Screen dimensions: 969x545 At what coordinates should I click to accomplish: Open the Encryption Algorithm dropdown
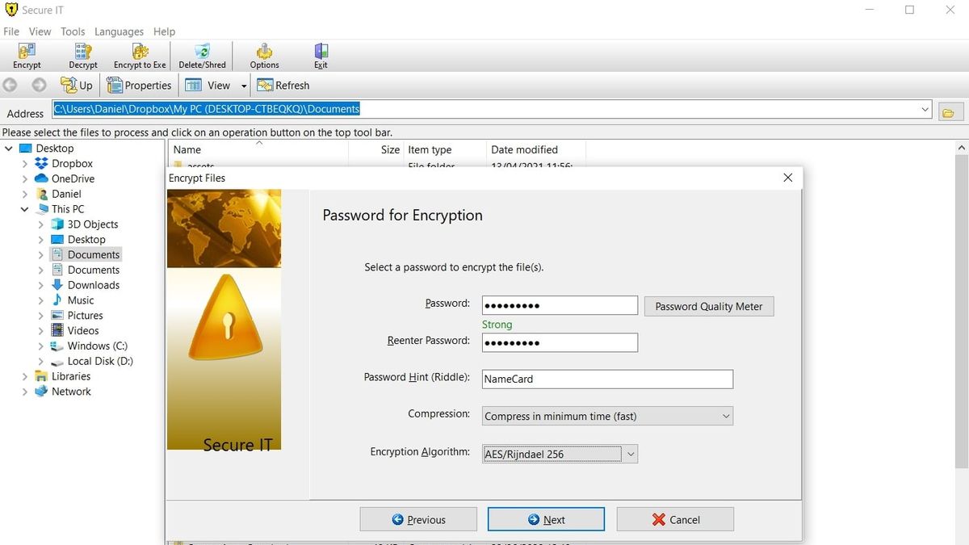pyautogui.click(x=631, y=454)
